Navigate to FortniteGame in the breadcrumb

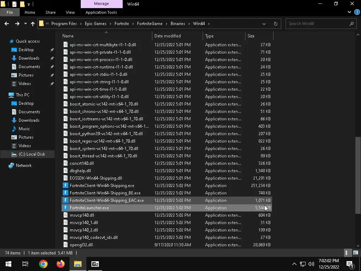(x=149, y=24)
